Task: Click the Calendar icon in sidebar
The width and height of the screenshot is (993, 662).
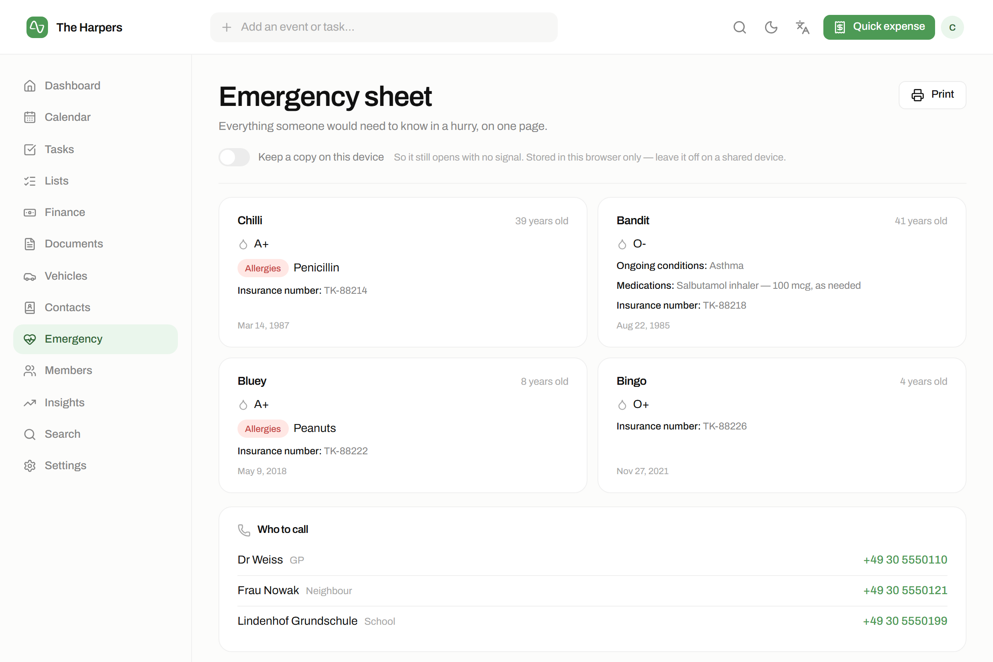Action: 29,117
